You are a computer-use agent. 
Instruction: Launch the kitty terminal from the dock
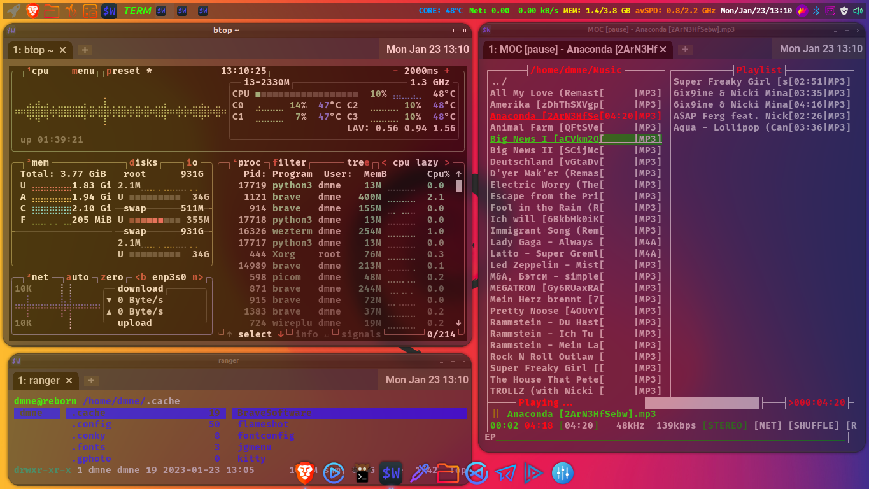pyautogui.click(x=362, y=472)
